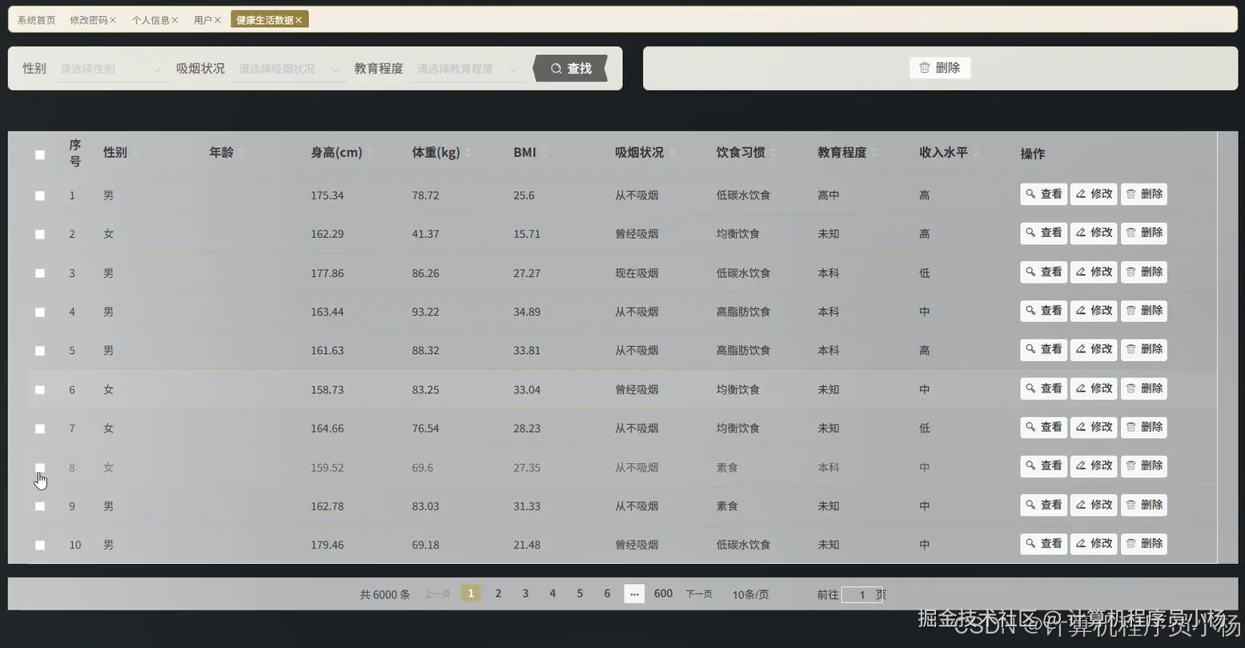
Task: Click height value 179.46 cell
Action: click(327, 545)
